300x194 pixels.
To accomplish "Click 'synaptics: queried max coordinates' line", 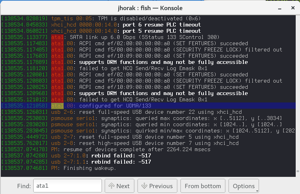I will [x=141, y=118].
